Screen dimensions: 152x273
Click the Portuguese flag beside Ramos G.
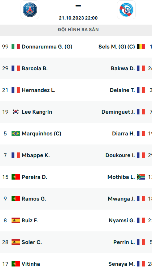pyautogui.click(x=16, y=199)
